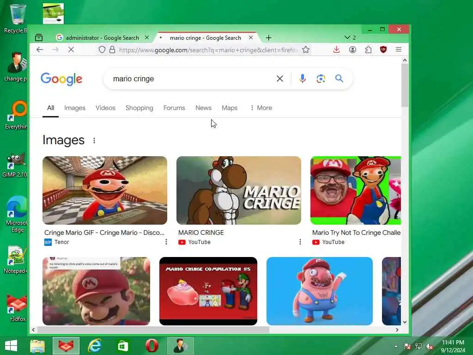Open Cringe Mario GIF Tenor link

click(x=104, y=233)
